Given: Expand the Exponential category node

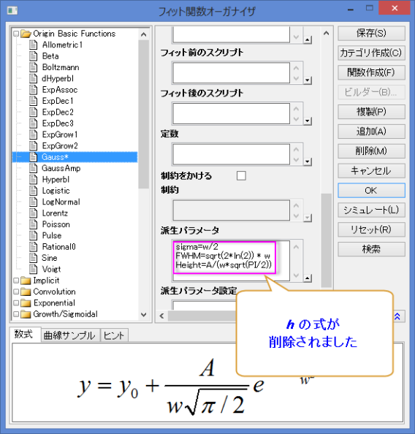Looking at the screenshot, I should click(16, 302).
